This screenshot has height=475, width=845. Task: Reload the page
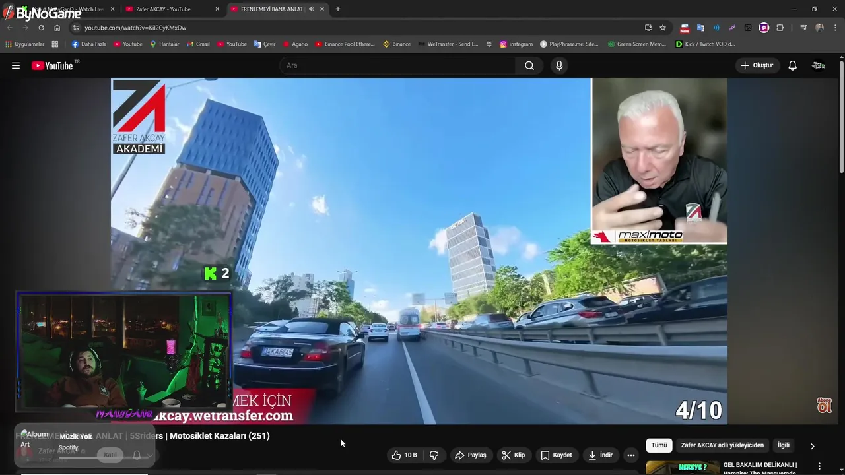click(x=41, y=28)
